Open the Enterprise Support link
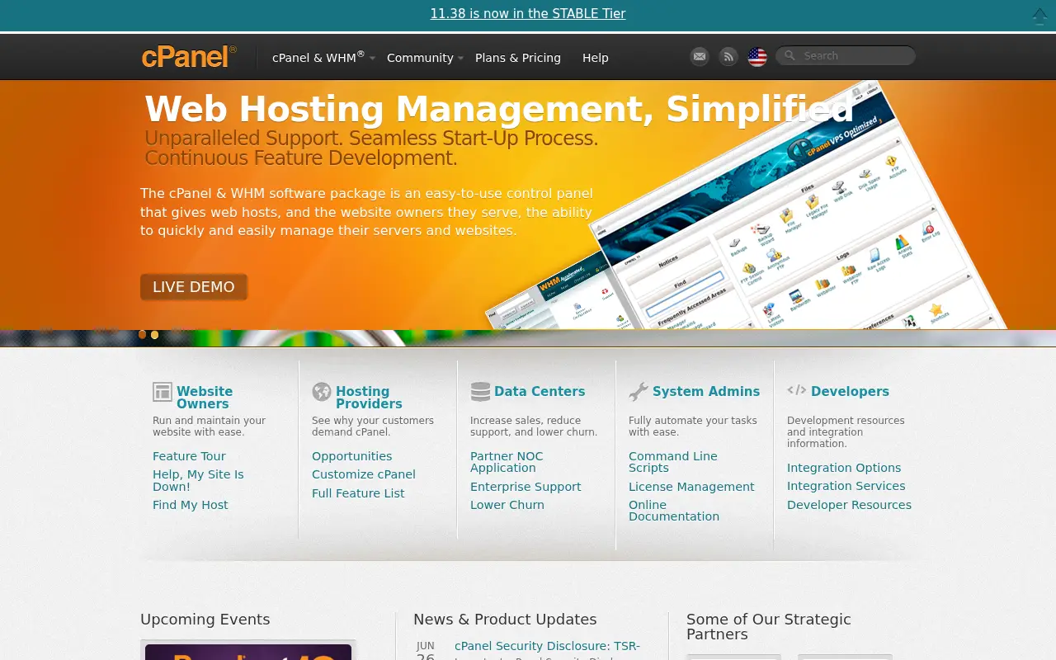1056x660 pixels. click(x=526, y=487)
